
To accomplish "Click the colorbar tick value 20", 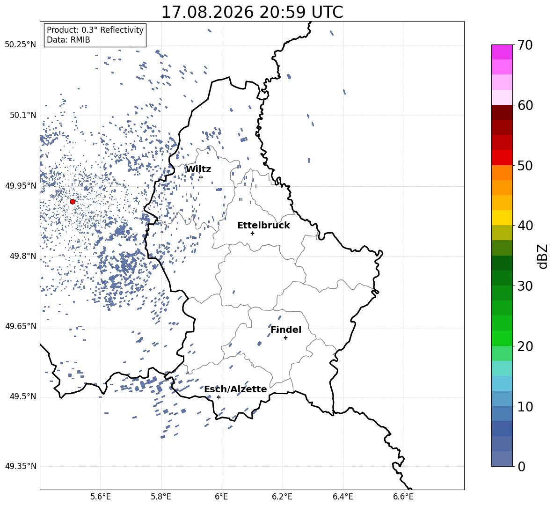I will [525, 346].
